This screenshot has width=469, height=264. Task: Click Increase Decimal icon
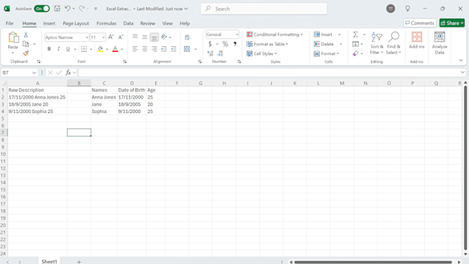coord(210,54)
